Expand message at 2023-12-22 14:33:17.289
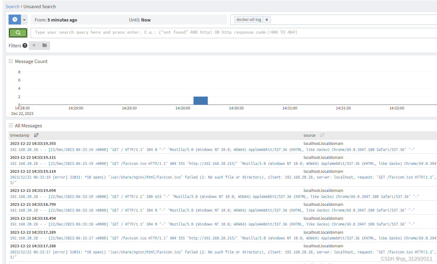This screenshot has height=264, width=437. pyautogui.click(x=33, y=232)
